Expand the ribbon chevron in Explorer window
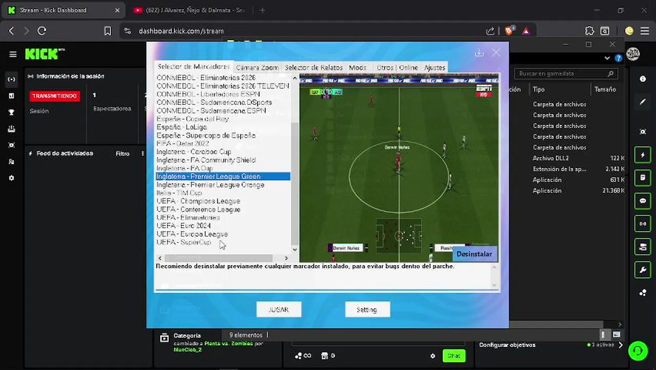This screenshot has width=656, height=370. (x=607, y=58)
